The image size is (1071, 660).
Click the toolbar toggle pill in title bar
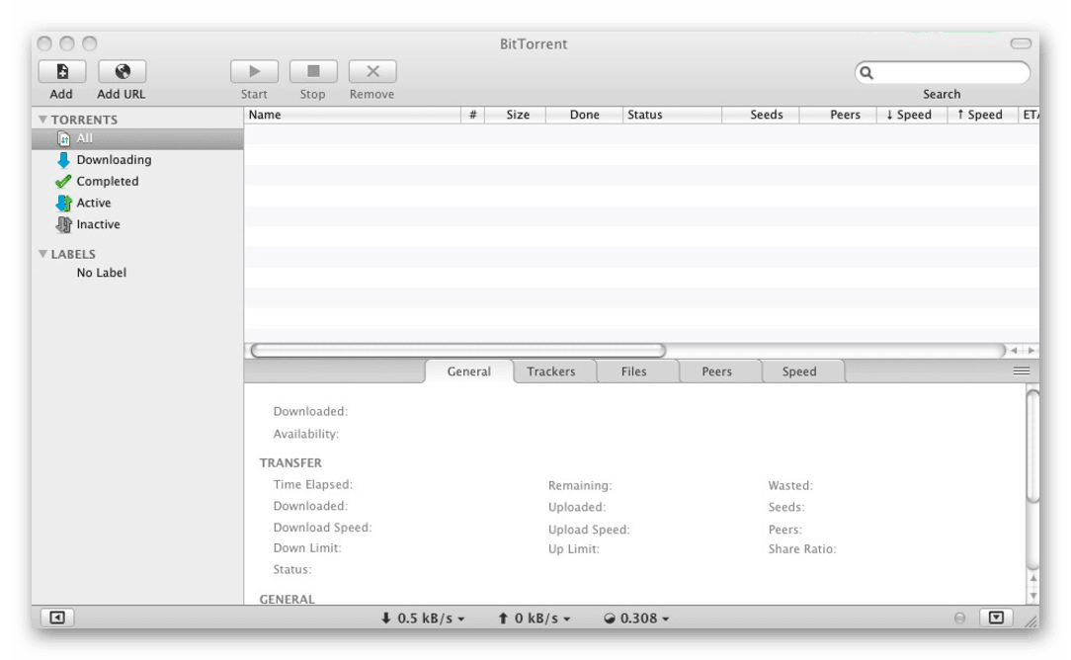point(1022,43)
